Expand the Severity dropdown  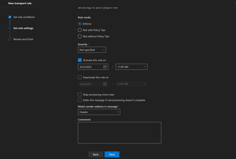click(92, 50)
